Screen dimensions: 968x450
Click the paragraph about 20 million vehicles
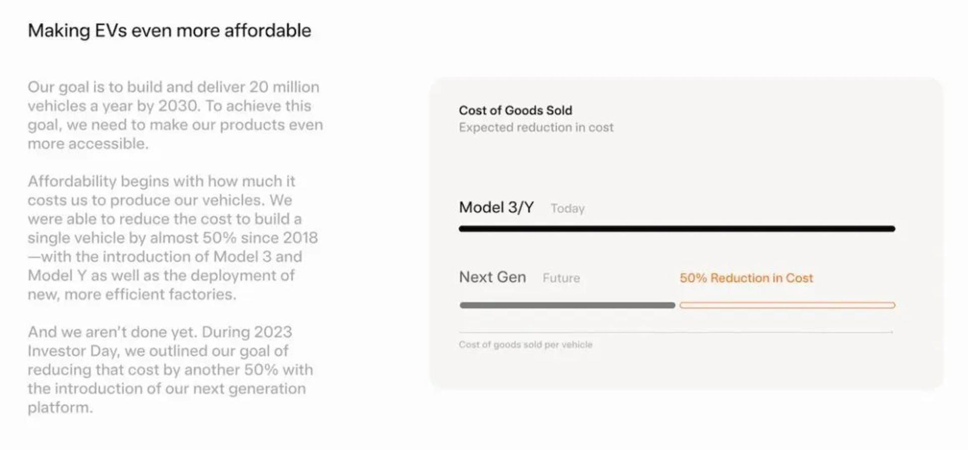click(x=175, y=116)
